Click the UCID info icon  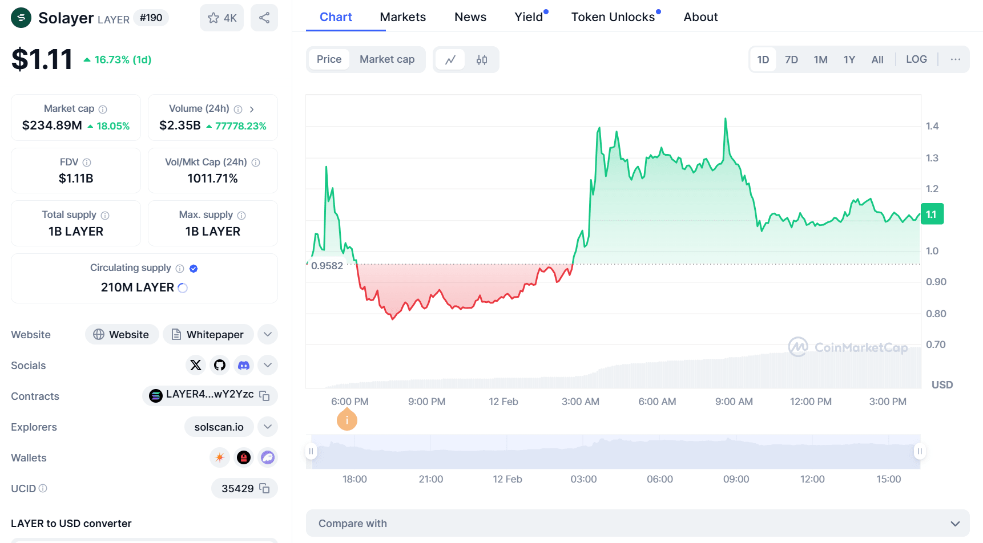(43, 488)
